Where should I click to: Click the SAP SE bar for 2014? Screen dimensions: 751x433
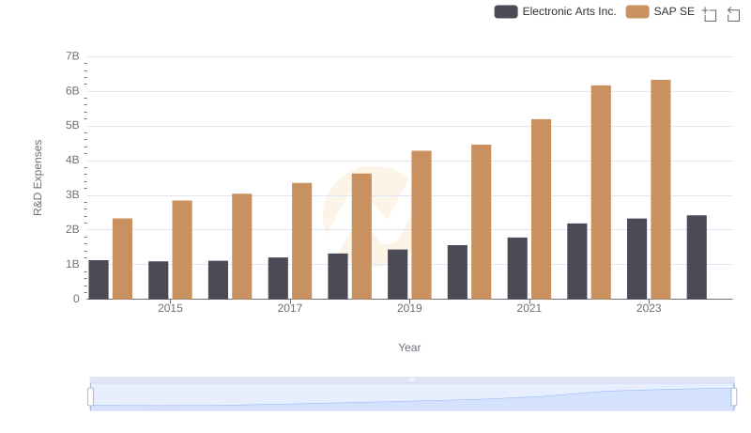coord(122,259)
